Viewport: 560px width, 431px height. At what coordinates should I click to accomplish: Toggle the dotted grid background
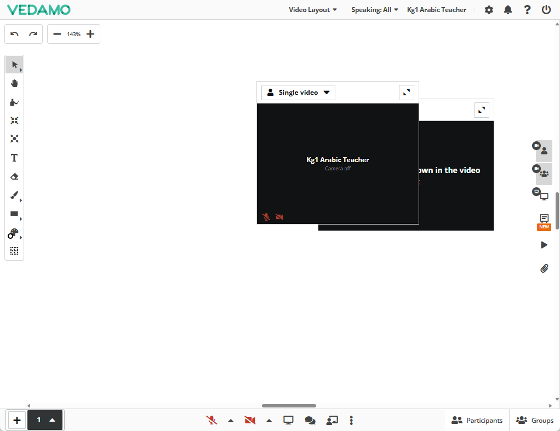point(14,251)
